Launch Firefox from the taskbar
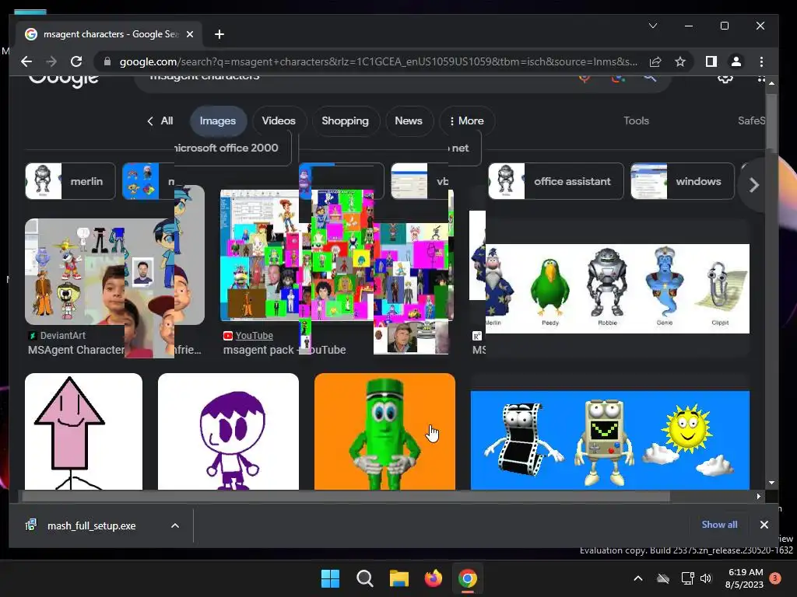797x597 pixels. click(x=433, y=578)
